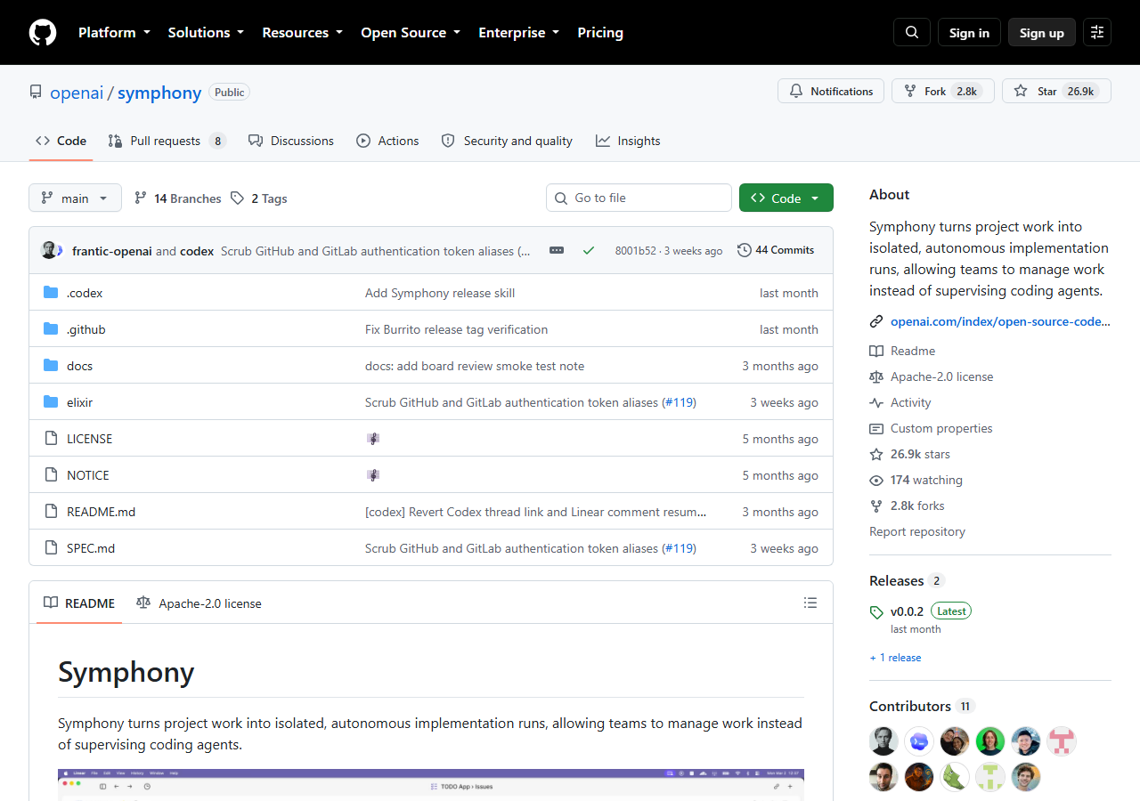The height and width of the screenshot is (801, 1140).
Task: Open commit 8001b52 hash link
Action: (635, 251)
